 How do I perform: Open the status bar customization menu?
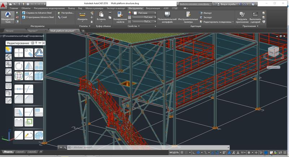click(285, 152)
